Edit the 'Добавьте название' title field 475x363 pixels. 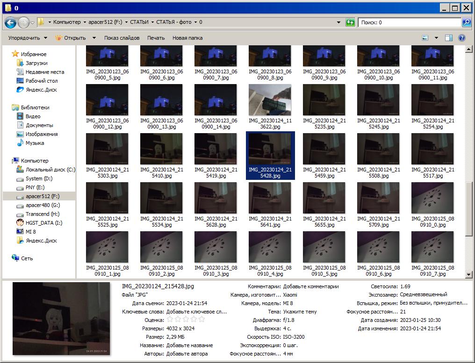click(190, 345)
